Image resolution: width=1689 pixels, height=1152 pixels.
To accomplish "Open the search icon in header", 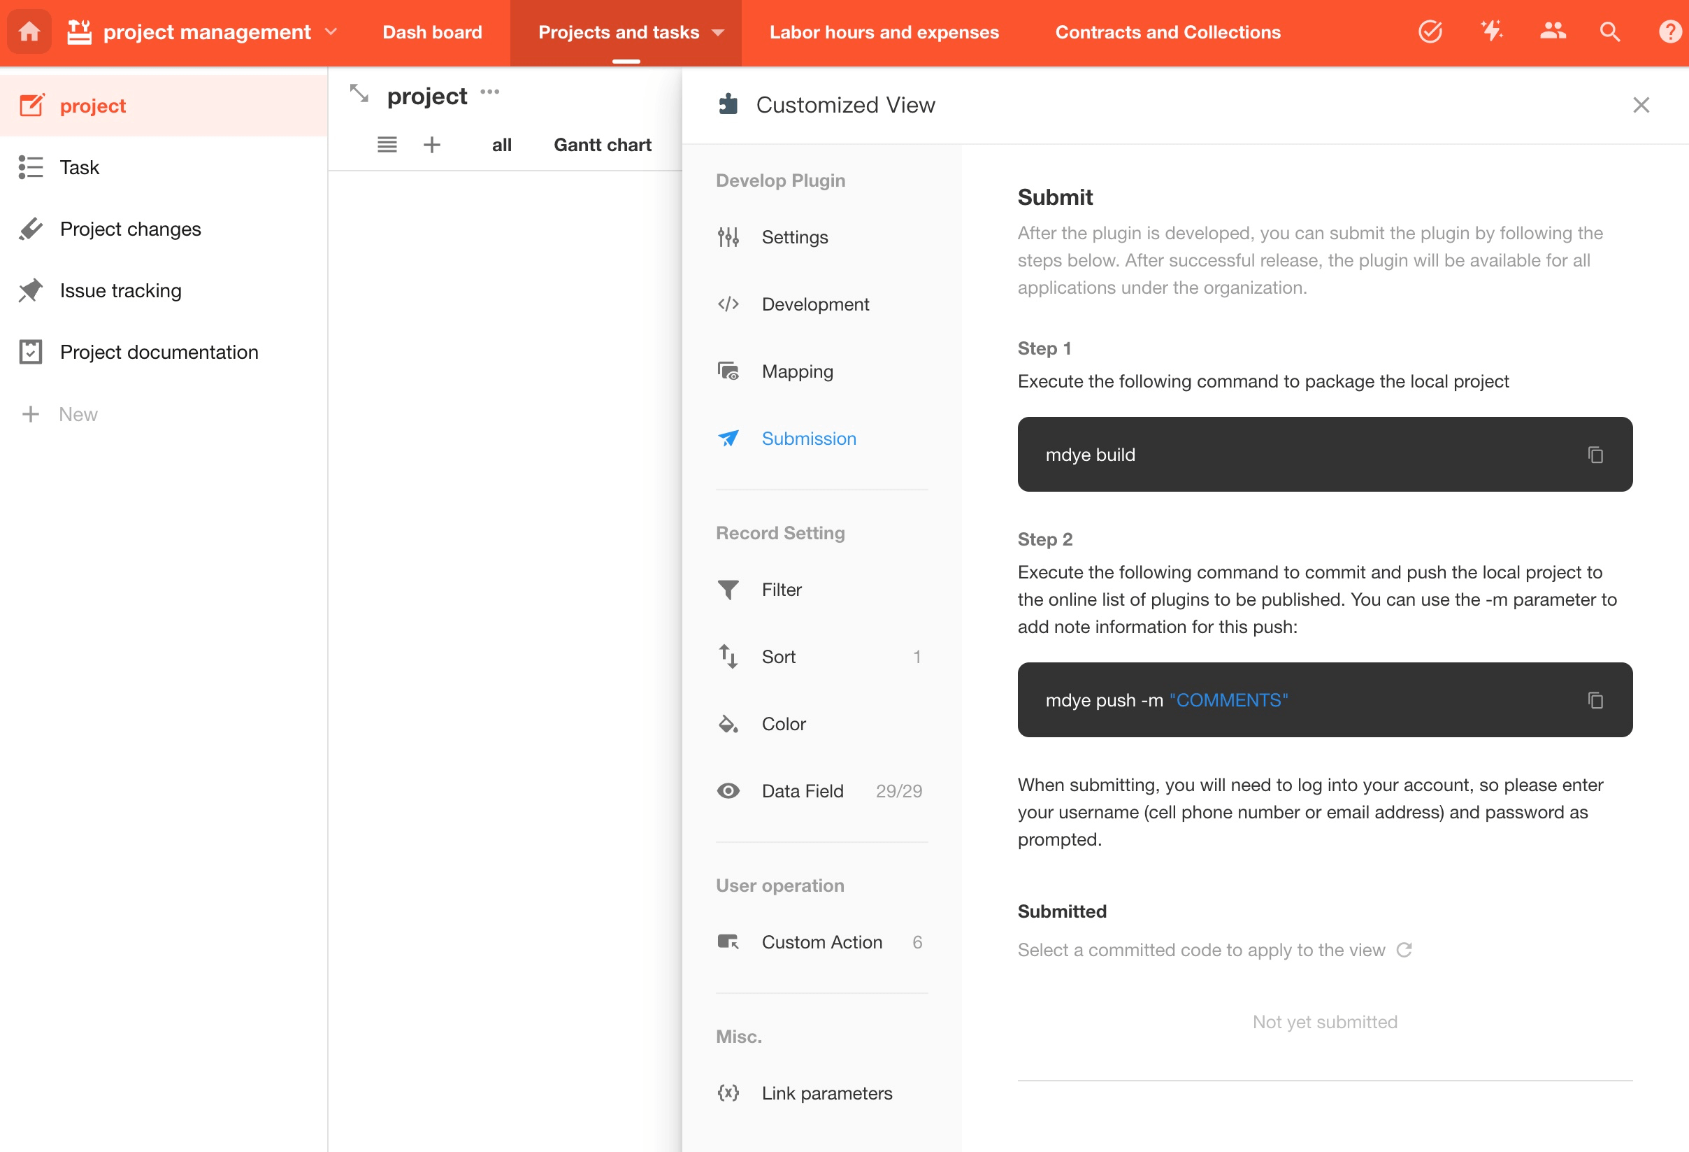I will (1609, 32).
